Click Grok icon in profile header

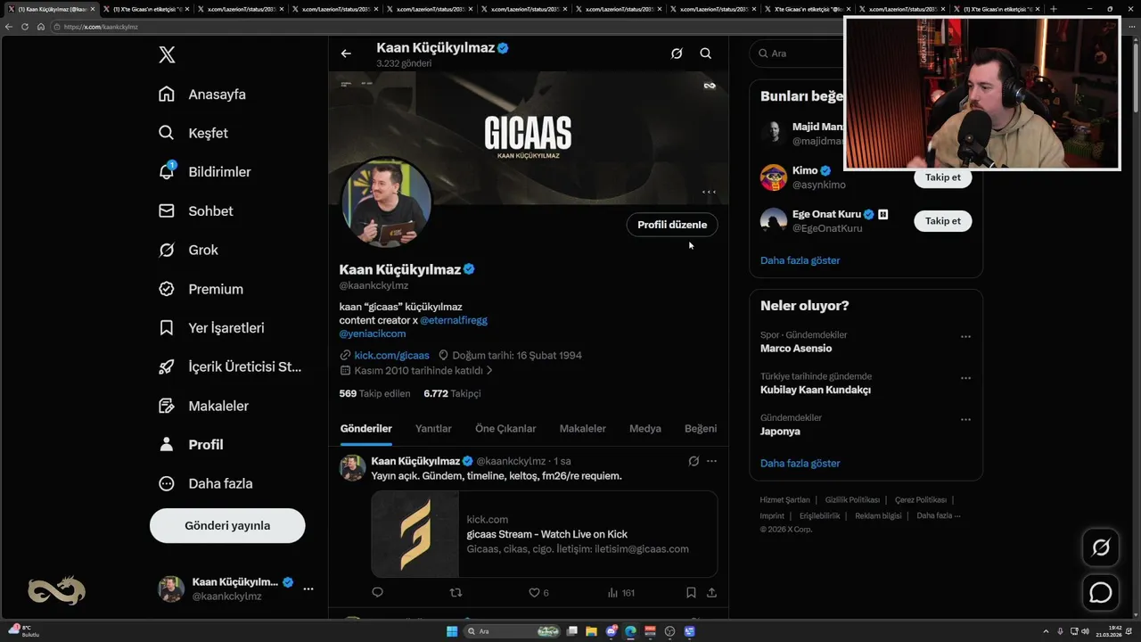pyautogui.click(x=677, y=53)
